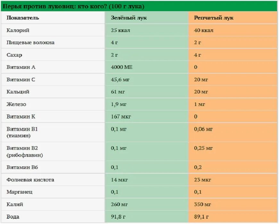This screenshot has width=279, height=224.
Task: Click the "Зелёный лук" column header
Action: click(129, 18)
